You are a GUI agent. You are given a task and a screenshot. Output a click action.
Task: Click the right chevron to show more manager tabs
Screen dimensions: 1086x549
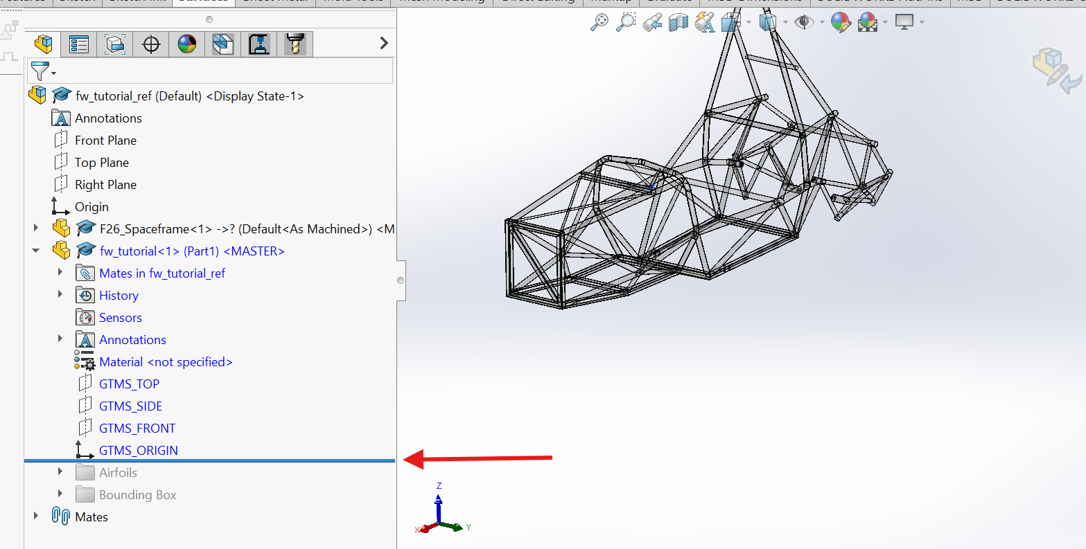point(384,44)
